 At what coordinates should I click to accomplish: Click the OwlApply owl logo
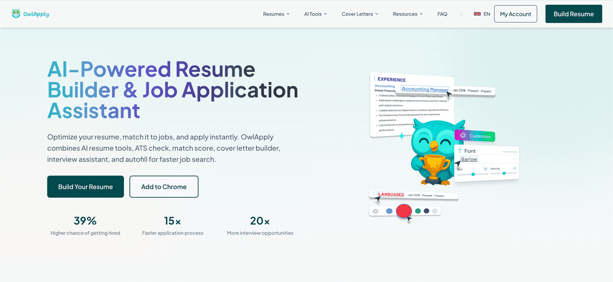pyautogui.click(x=30, y=14)
